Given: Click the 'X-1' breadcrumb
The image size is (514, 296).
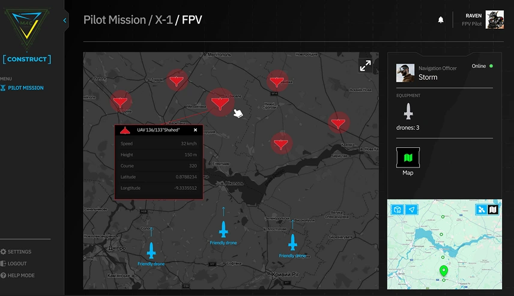Looking at the screenshot, I should [164, 20].
